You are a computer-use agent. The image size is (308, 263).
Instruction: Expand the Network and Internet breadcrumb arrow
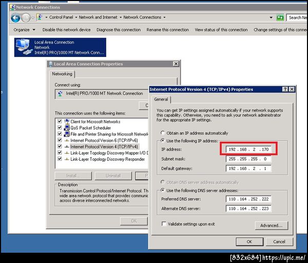(x=121, y=17)
